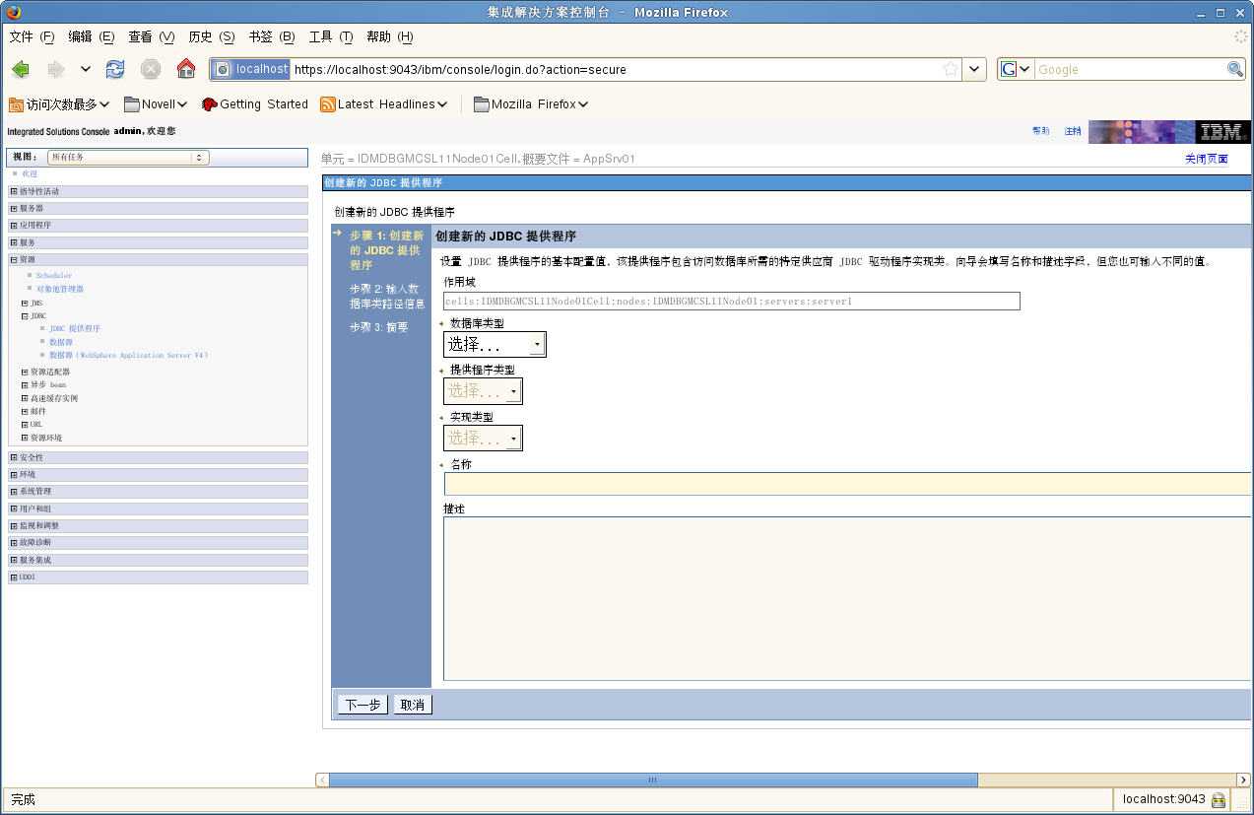1254x815 pixels.
Task: Collapse the JDBC tree node
Action: click(x=25, y=316)
